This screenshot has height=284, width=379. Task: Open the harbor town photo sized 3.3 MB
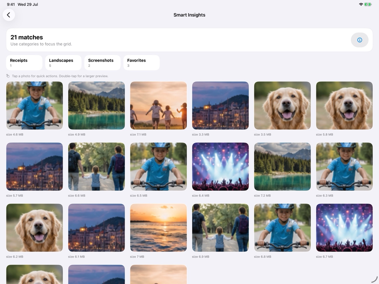click(220, 105)
